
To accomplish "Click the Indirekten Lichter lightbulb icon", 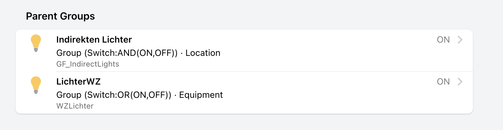I will pyautogui.click(x=36, y=43).
